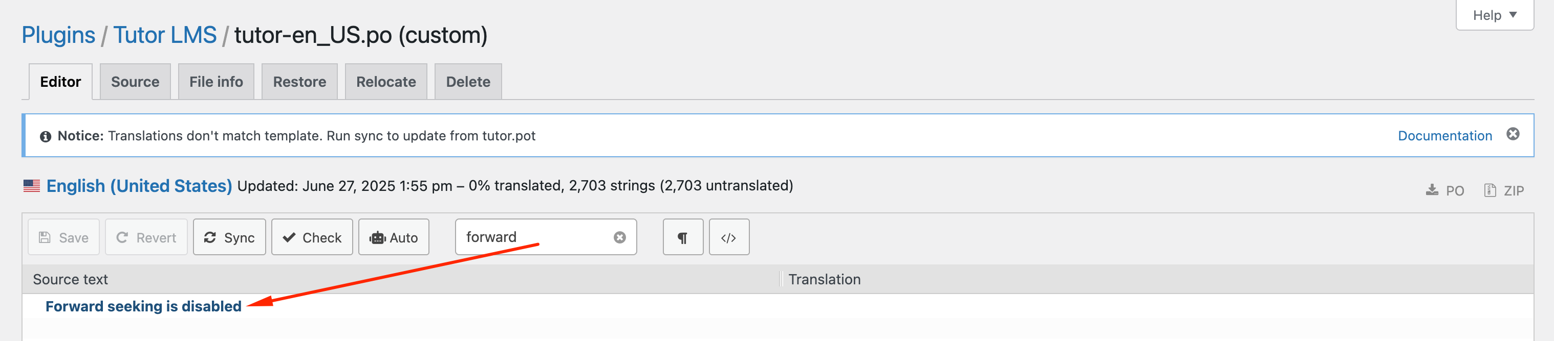Select the Relocate tab
The image size is (1554, 341).
386,82
